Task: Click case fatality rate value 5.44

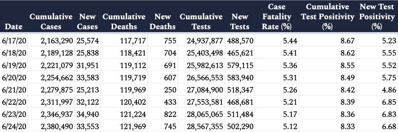Action: click(290, 41)
